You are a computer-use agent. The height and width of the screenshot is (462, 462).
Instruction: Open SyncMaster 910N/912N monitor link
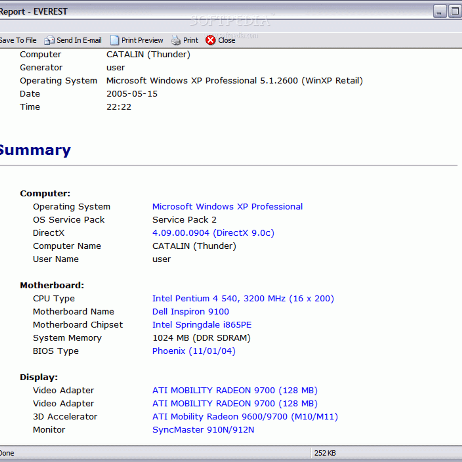[203, 430]
